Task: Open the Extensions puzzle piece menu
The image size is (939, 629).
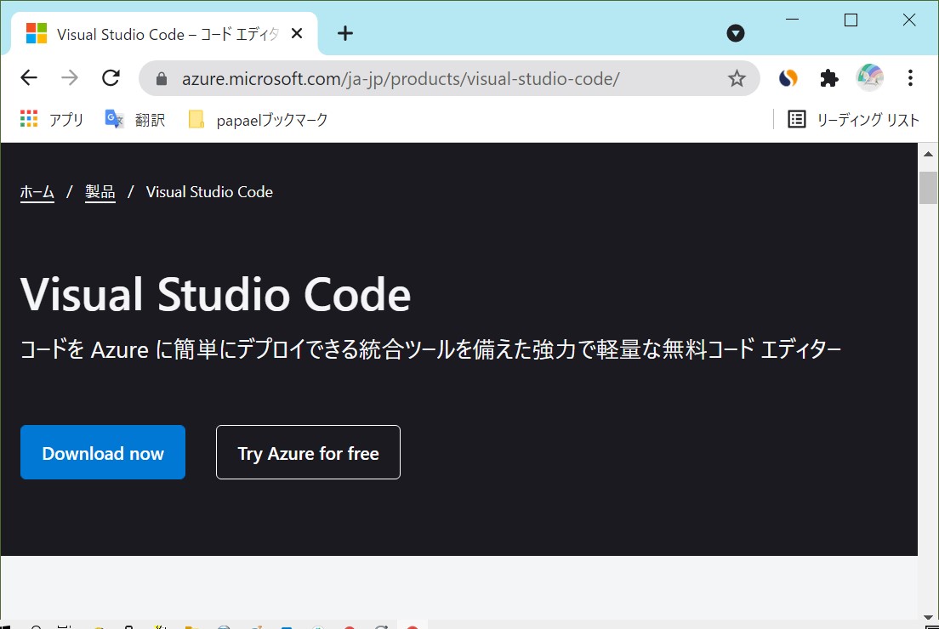Action: [828, 78]
